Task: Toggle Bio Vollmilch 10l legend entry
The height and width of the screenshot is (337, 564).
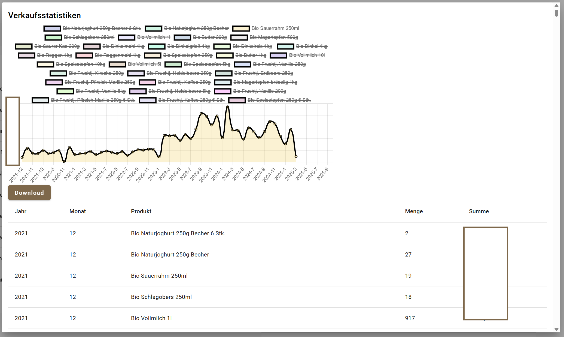Action: [307, 55]
